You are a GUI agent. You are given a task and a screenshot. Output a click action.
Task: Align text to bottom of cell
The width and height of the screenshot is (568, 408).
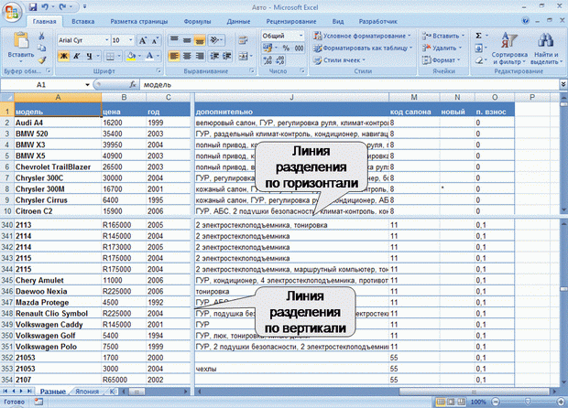[200, 39]
